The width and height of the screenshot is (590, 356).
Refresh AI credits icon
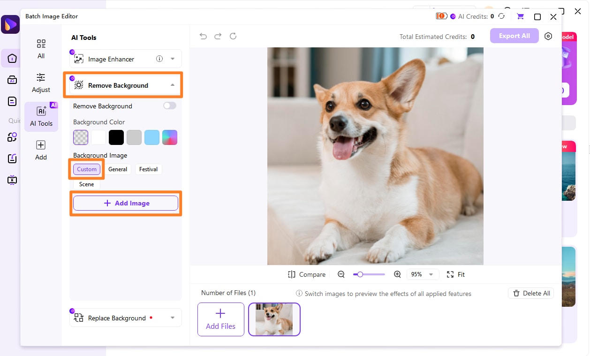coord(501,16)
